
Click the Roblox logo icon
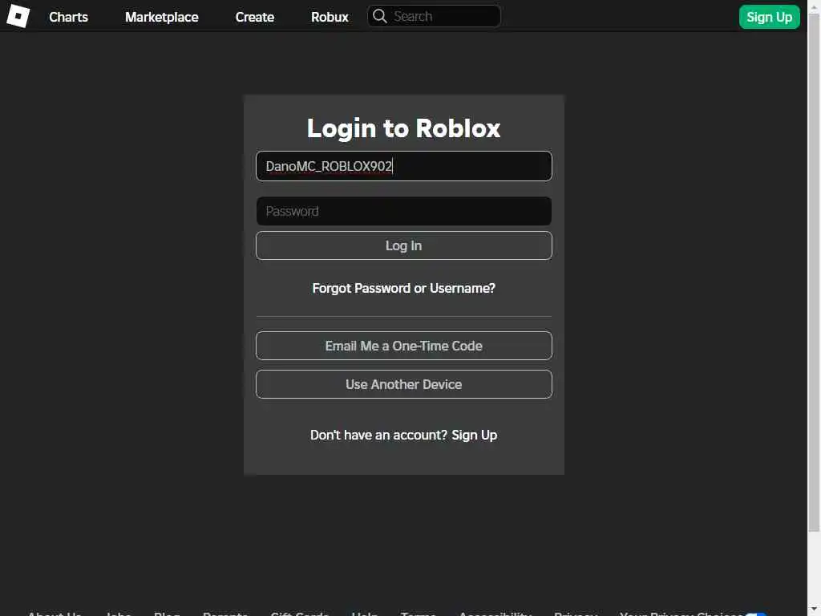pos(18,16)
